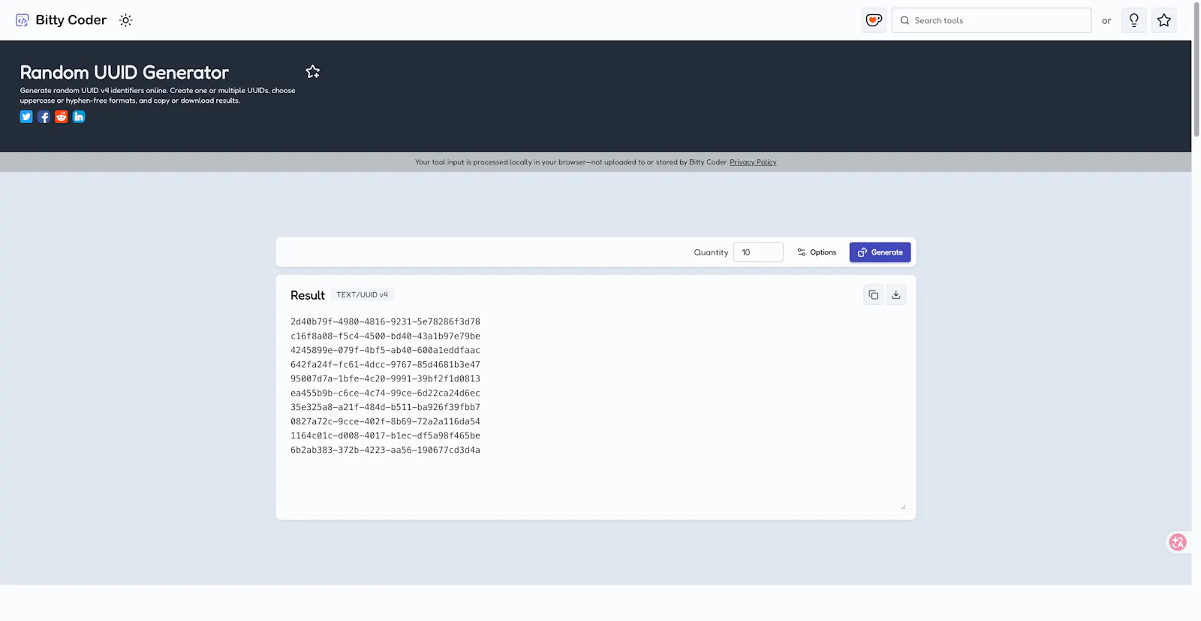Click UUID 642fa24f-fc61-4dcc-9767-85d4681b3e47
Viewport: 1201px width, 621px height.
click(385, 364)
